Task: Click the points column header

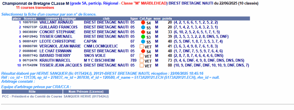Action: pyautogui.click(x=167, y=18)
